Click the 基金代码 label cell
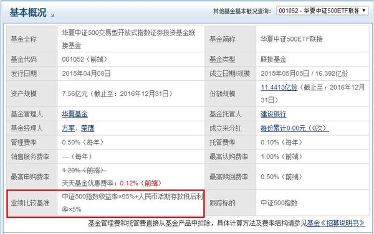This screenshot has width=374, height=234. coord(32,59)
